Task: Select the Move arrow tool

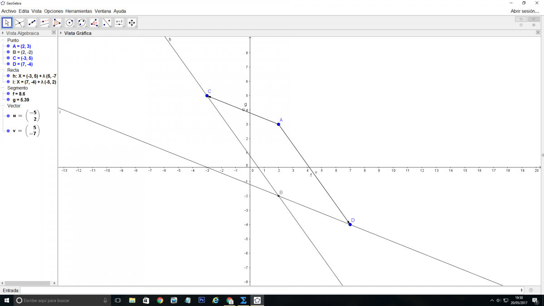Action: pos(7,22)
